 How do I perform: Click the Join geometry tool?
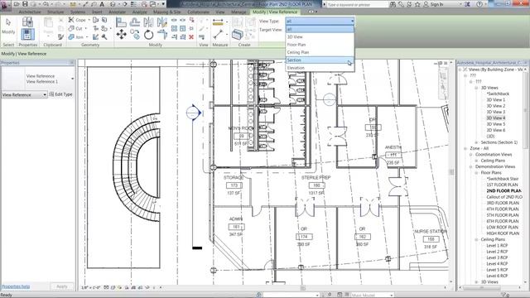tap(76, 36)
